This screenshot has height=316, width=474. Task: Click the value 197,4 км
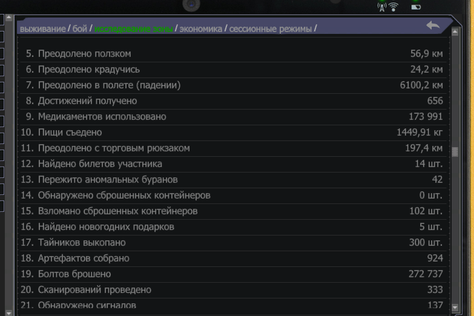pyautogui.click(x=424, y=148)
